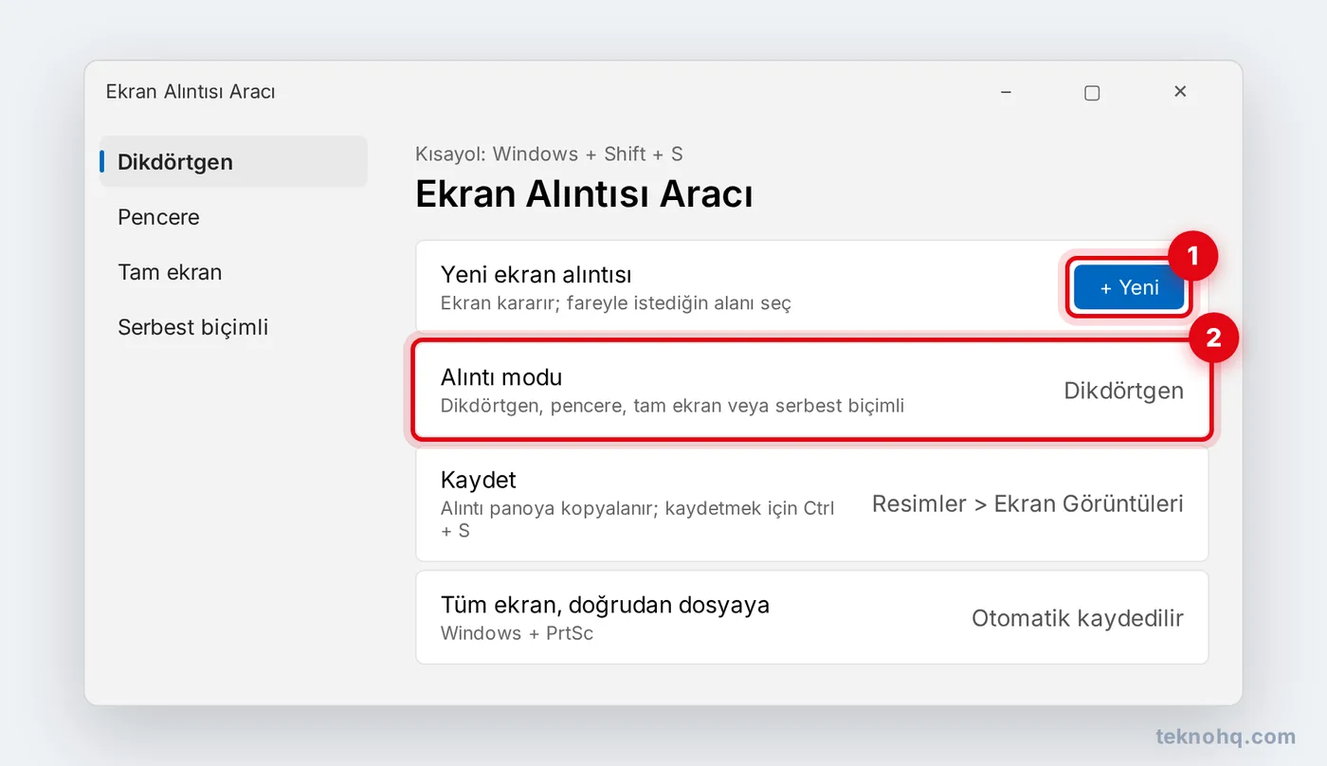
Task: Maximize the Ekran Alıntısı Aracı window
Action: tap(1092, 92)
